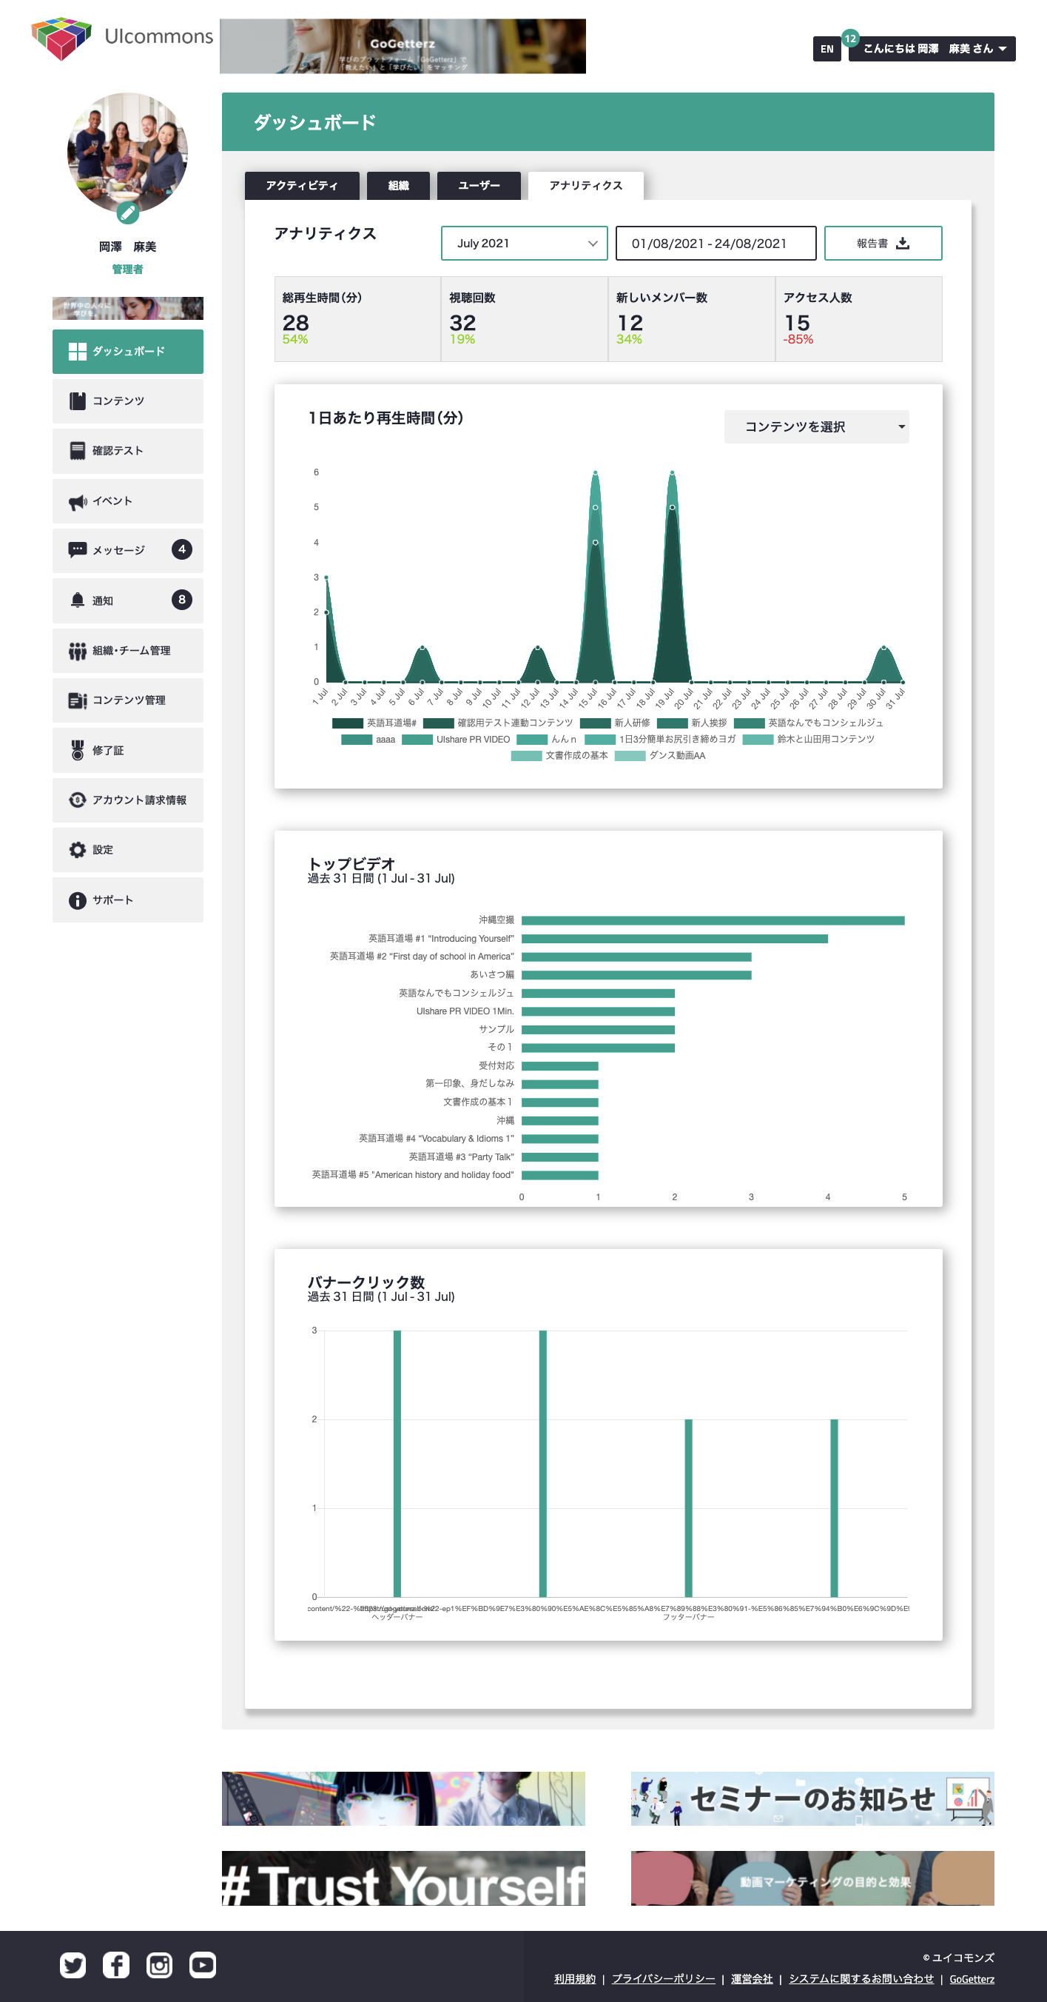Click the profile photo edit pencil icon
The image size is (1047, 2002).
click(127, 213)
